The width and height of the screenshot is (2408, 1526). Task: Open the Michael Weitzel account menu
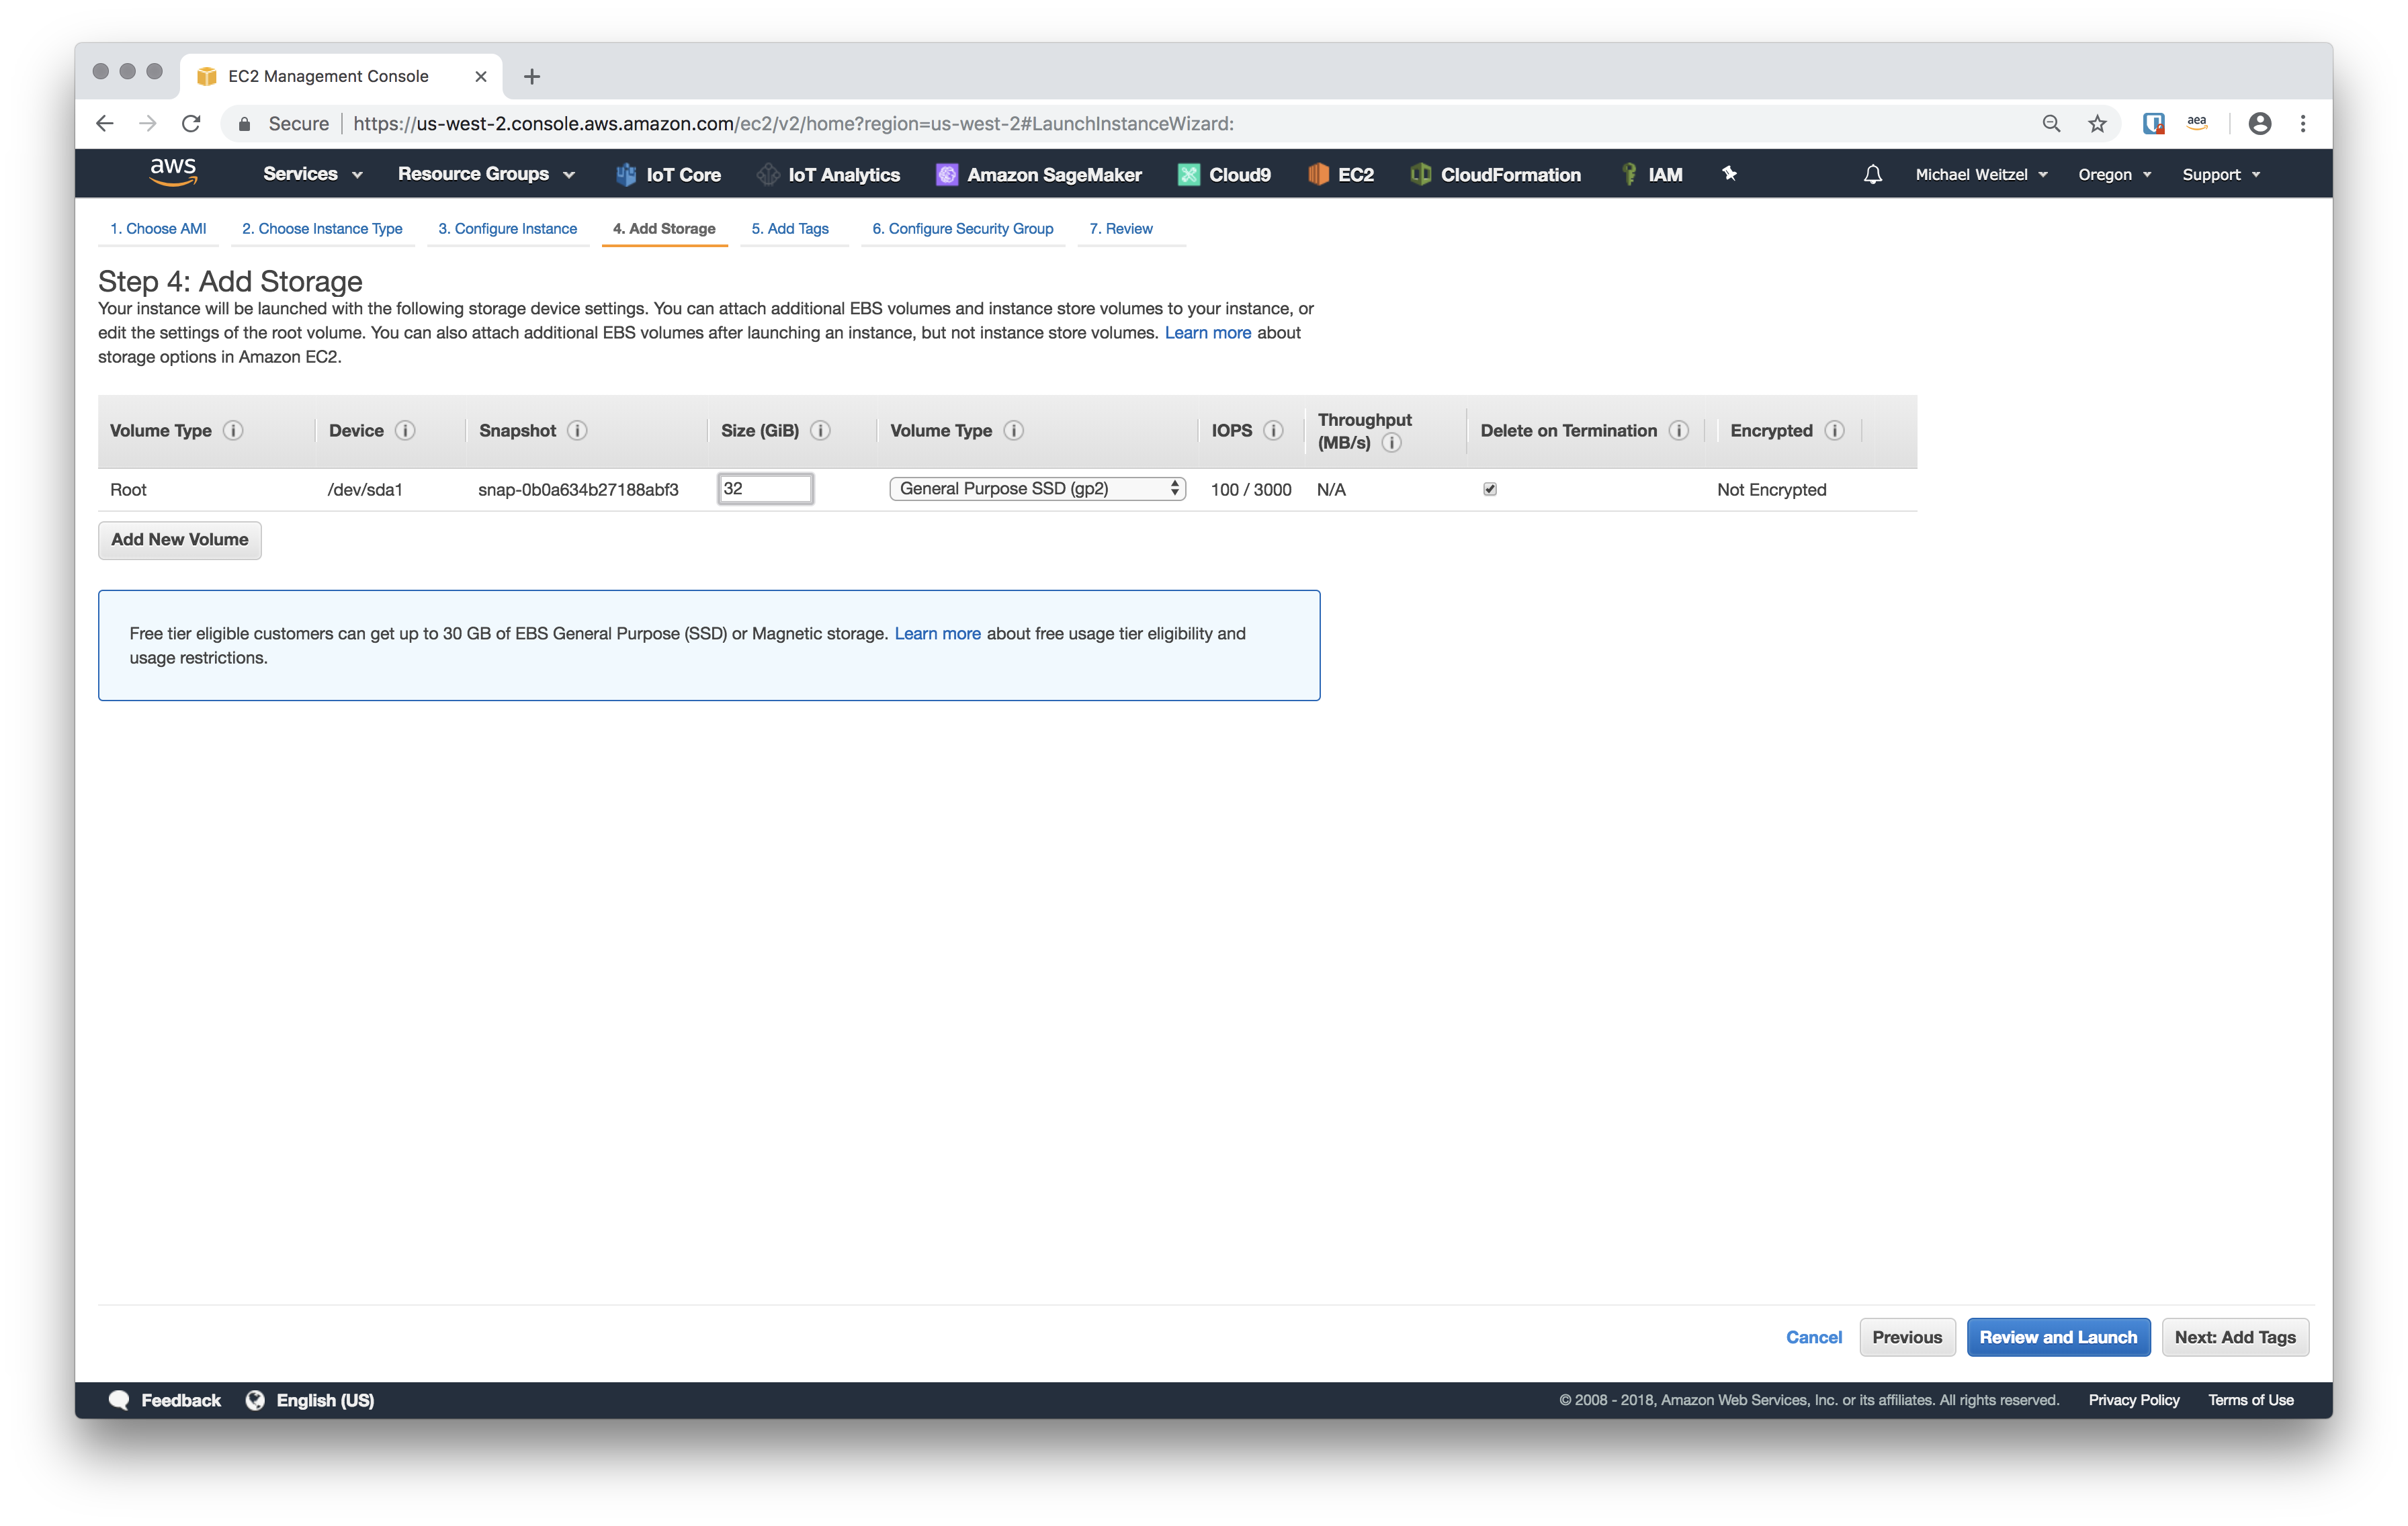click(1981, 175)
